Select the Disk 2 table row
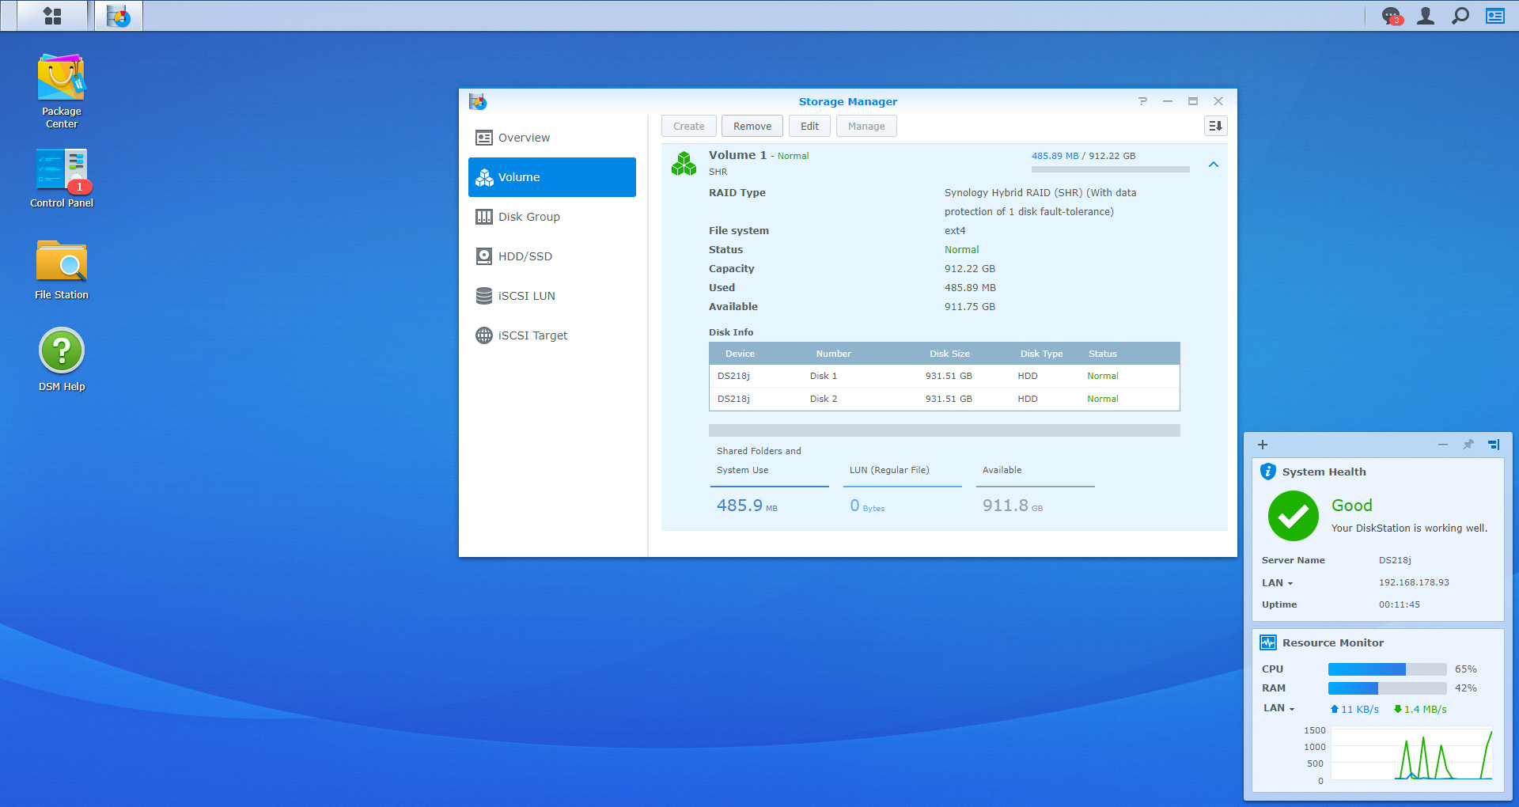The height and width of the screenshot is (807, 1519). pos(944,399)
